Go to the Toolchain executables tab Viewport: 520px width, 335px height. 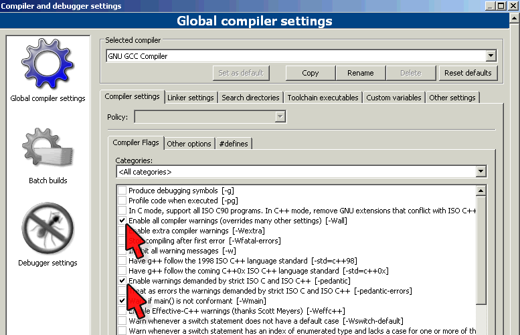coord(323,98)
